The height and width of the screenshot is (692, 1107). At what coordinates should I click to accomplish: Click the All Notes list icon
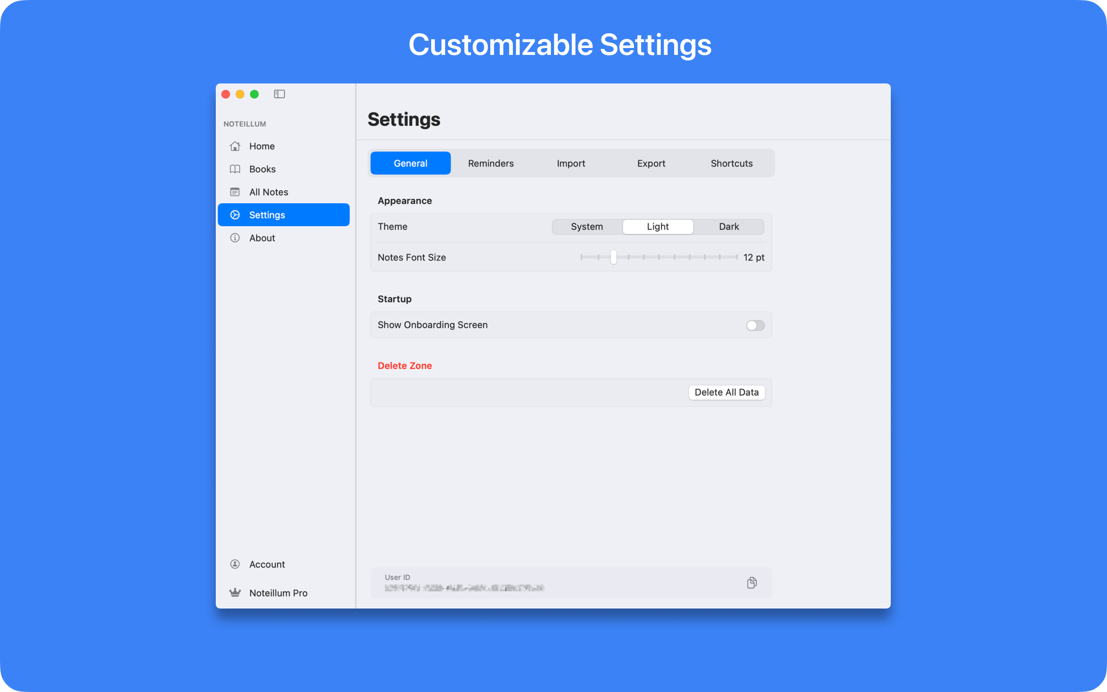[x=235, y=192]
